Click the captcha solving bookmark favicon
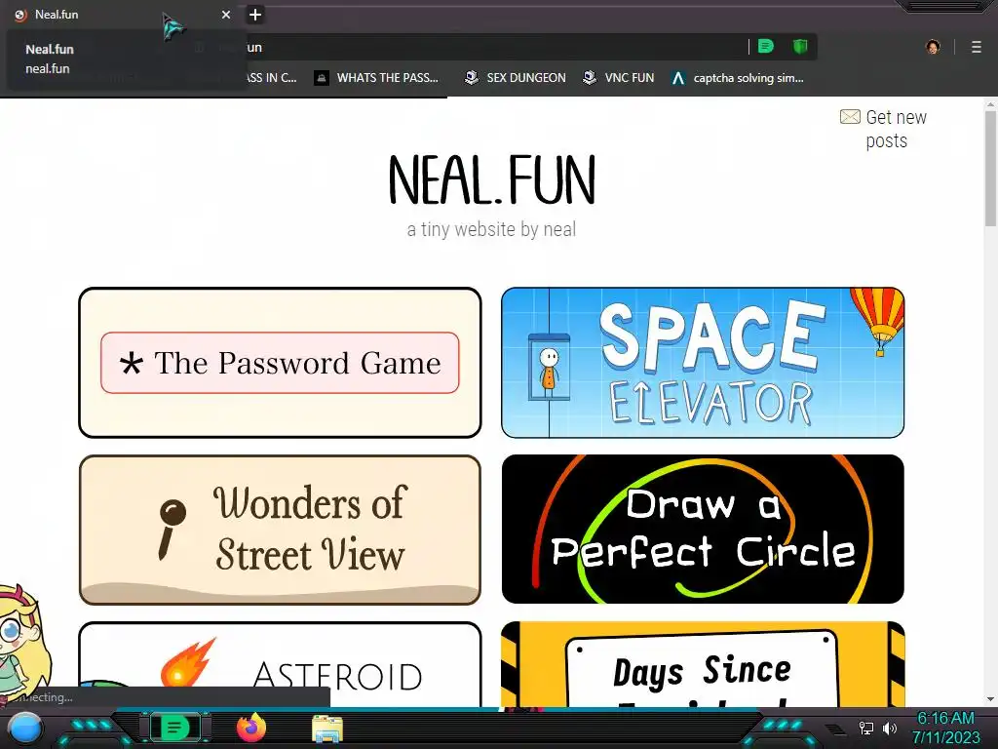 [x=678, y=78]
